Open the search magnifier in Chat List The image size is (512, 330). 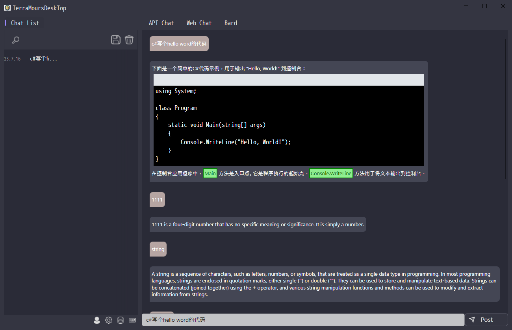click(15, 40)
